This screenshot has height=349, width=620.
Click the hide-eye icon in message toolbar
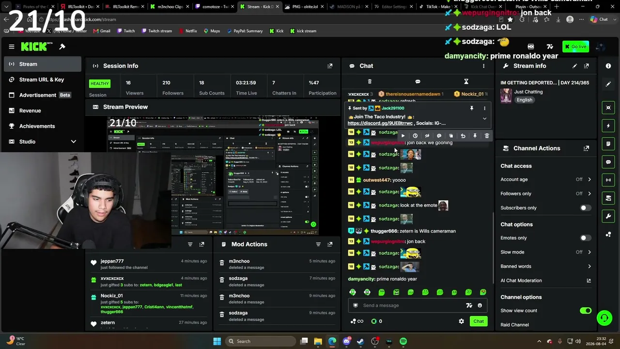[x=427, y=136]
